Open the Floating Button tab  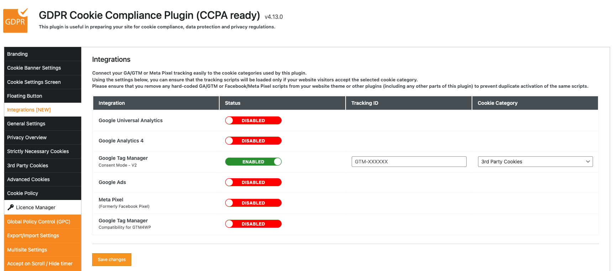pos(43,96)
